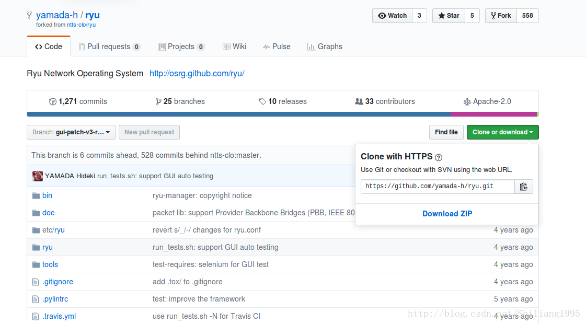586x324 pixels.
Task: Click YAMADA Hideki's avatar thumbnail
Action: click(37, 176)
